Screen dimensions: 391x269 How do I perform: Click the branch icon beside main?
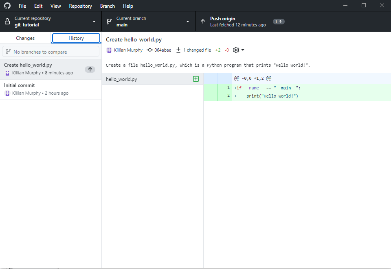[109, 22]
